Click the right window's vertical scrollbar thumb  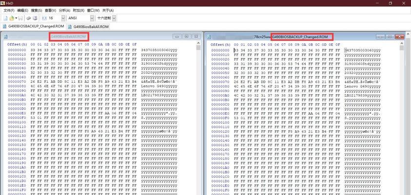pyautogui.click(x=402, y=48)
